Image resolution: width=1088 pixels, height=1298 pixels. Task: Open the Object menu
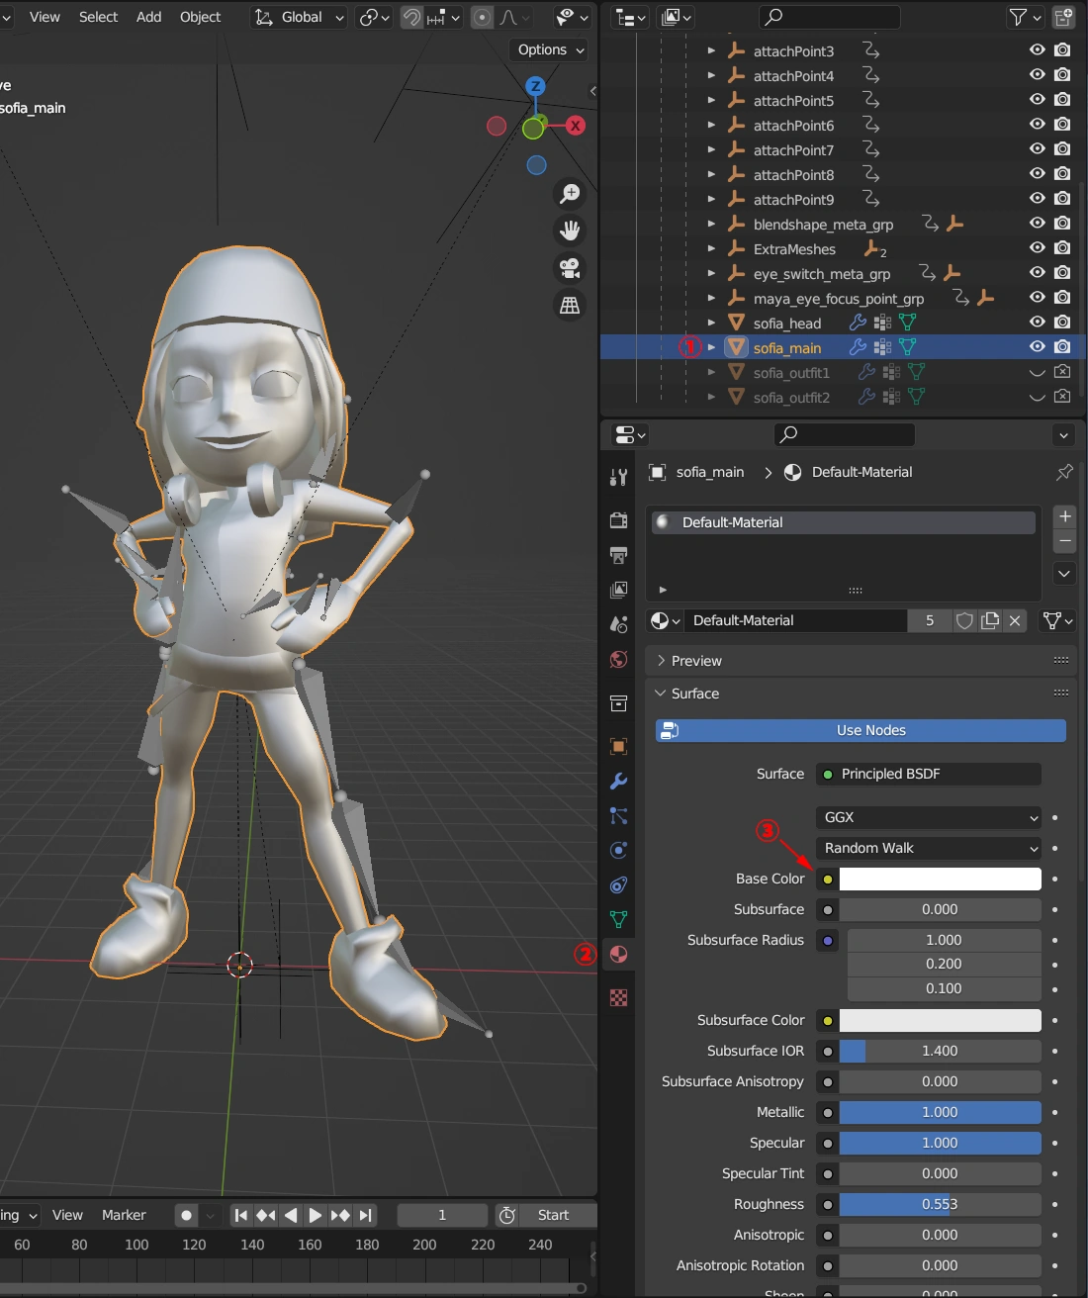tap(200, 17)
